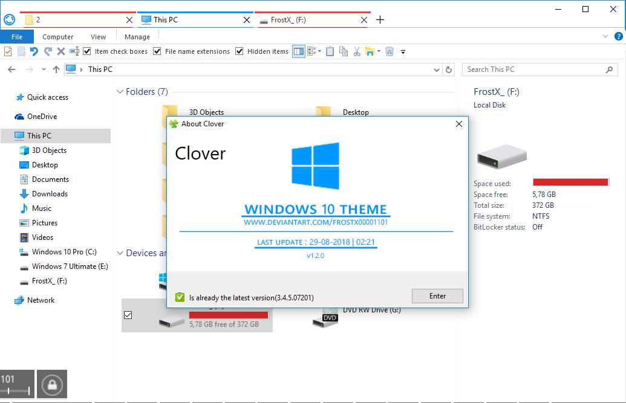Viewport: 626px width, 403px height.
Task: Expand the ribbon with chevron
Action: (605, 36)
